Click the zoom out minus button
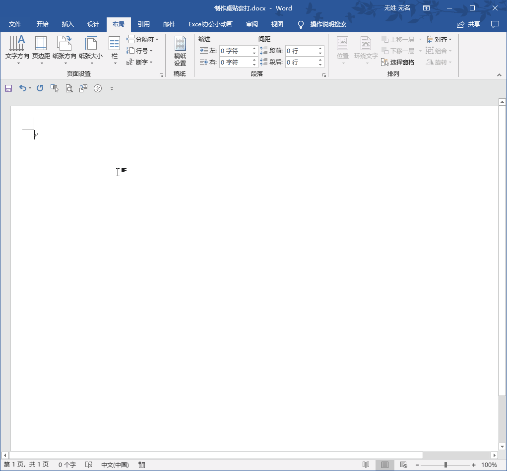The width and height of the screenshot is (507, 471). point(417,465)
